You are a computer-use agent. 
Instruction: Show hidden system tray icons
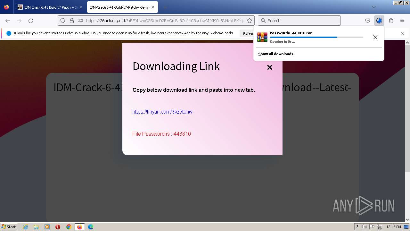pos(357,227)
